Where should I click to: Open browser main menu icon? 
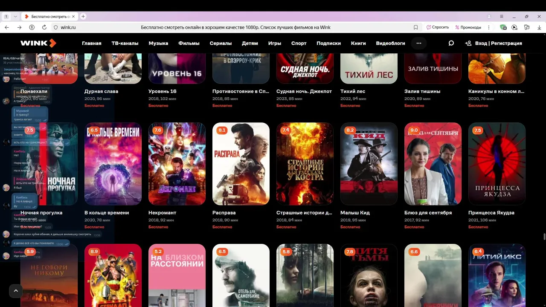(x=502, y=16)
